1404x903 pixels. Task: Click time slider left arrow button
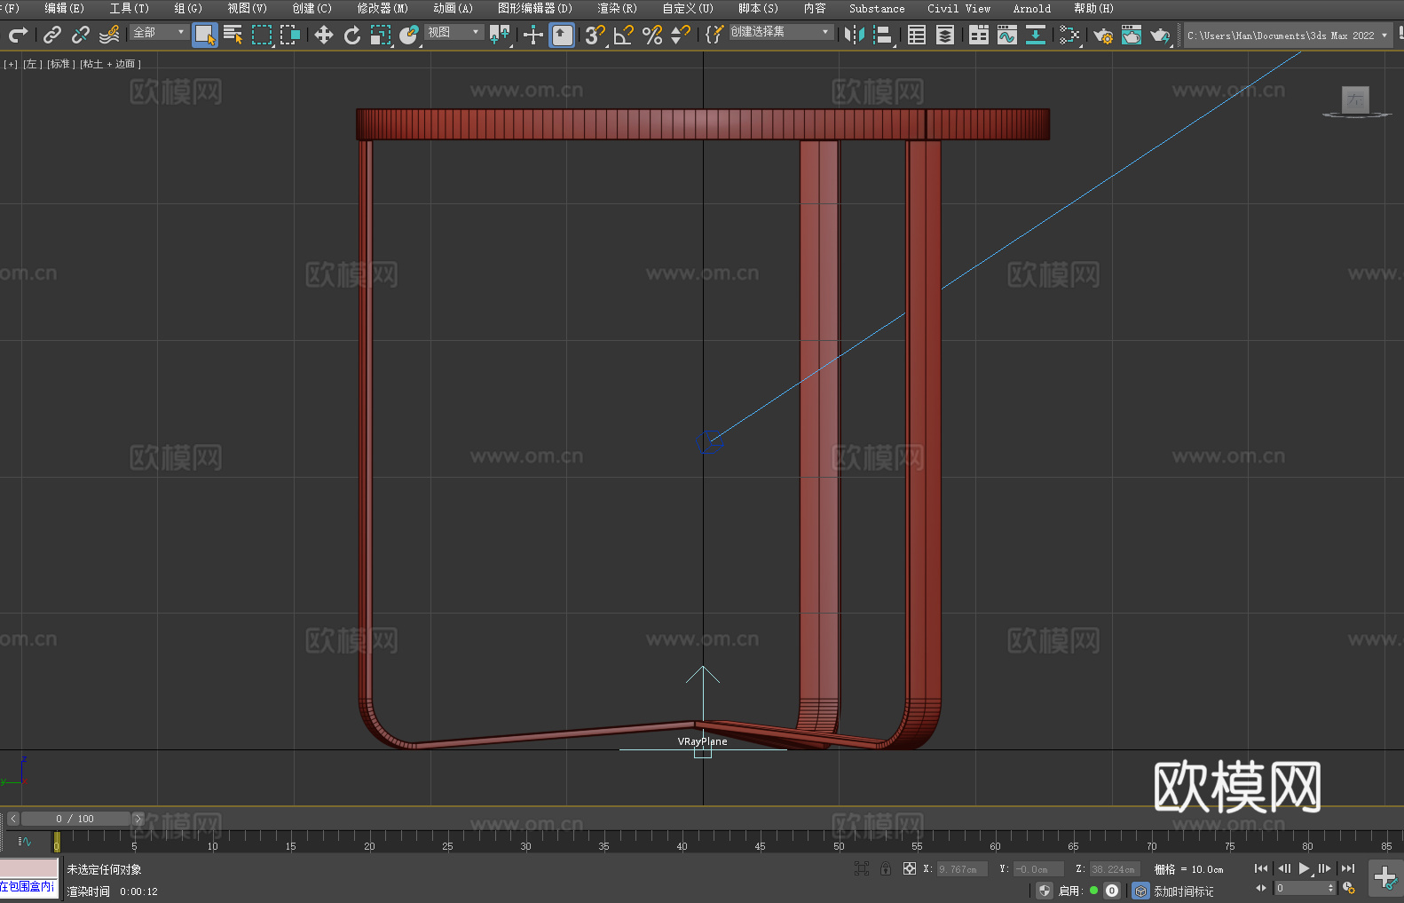12,819
